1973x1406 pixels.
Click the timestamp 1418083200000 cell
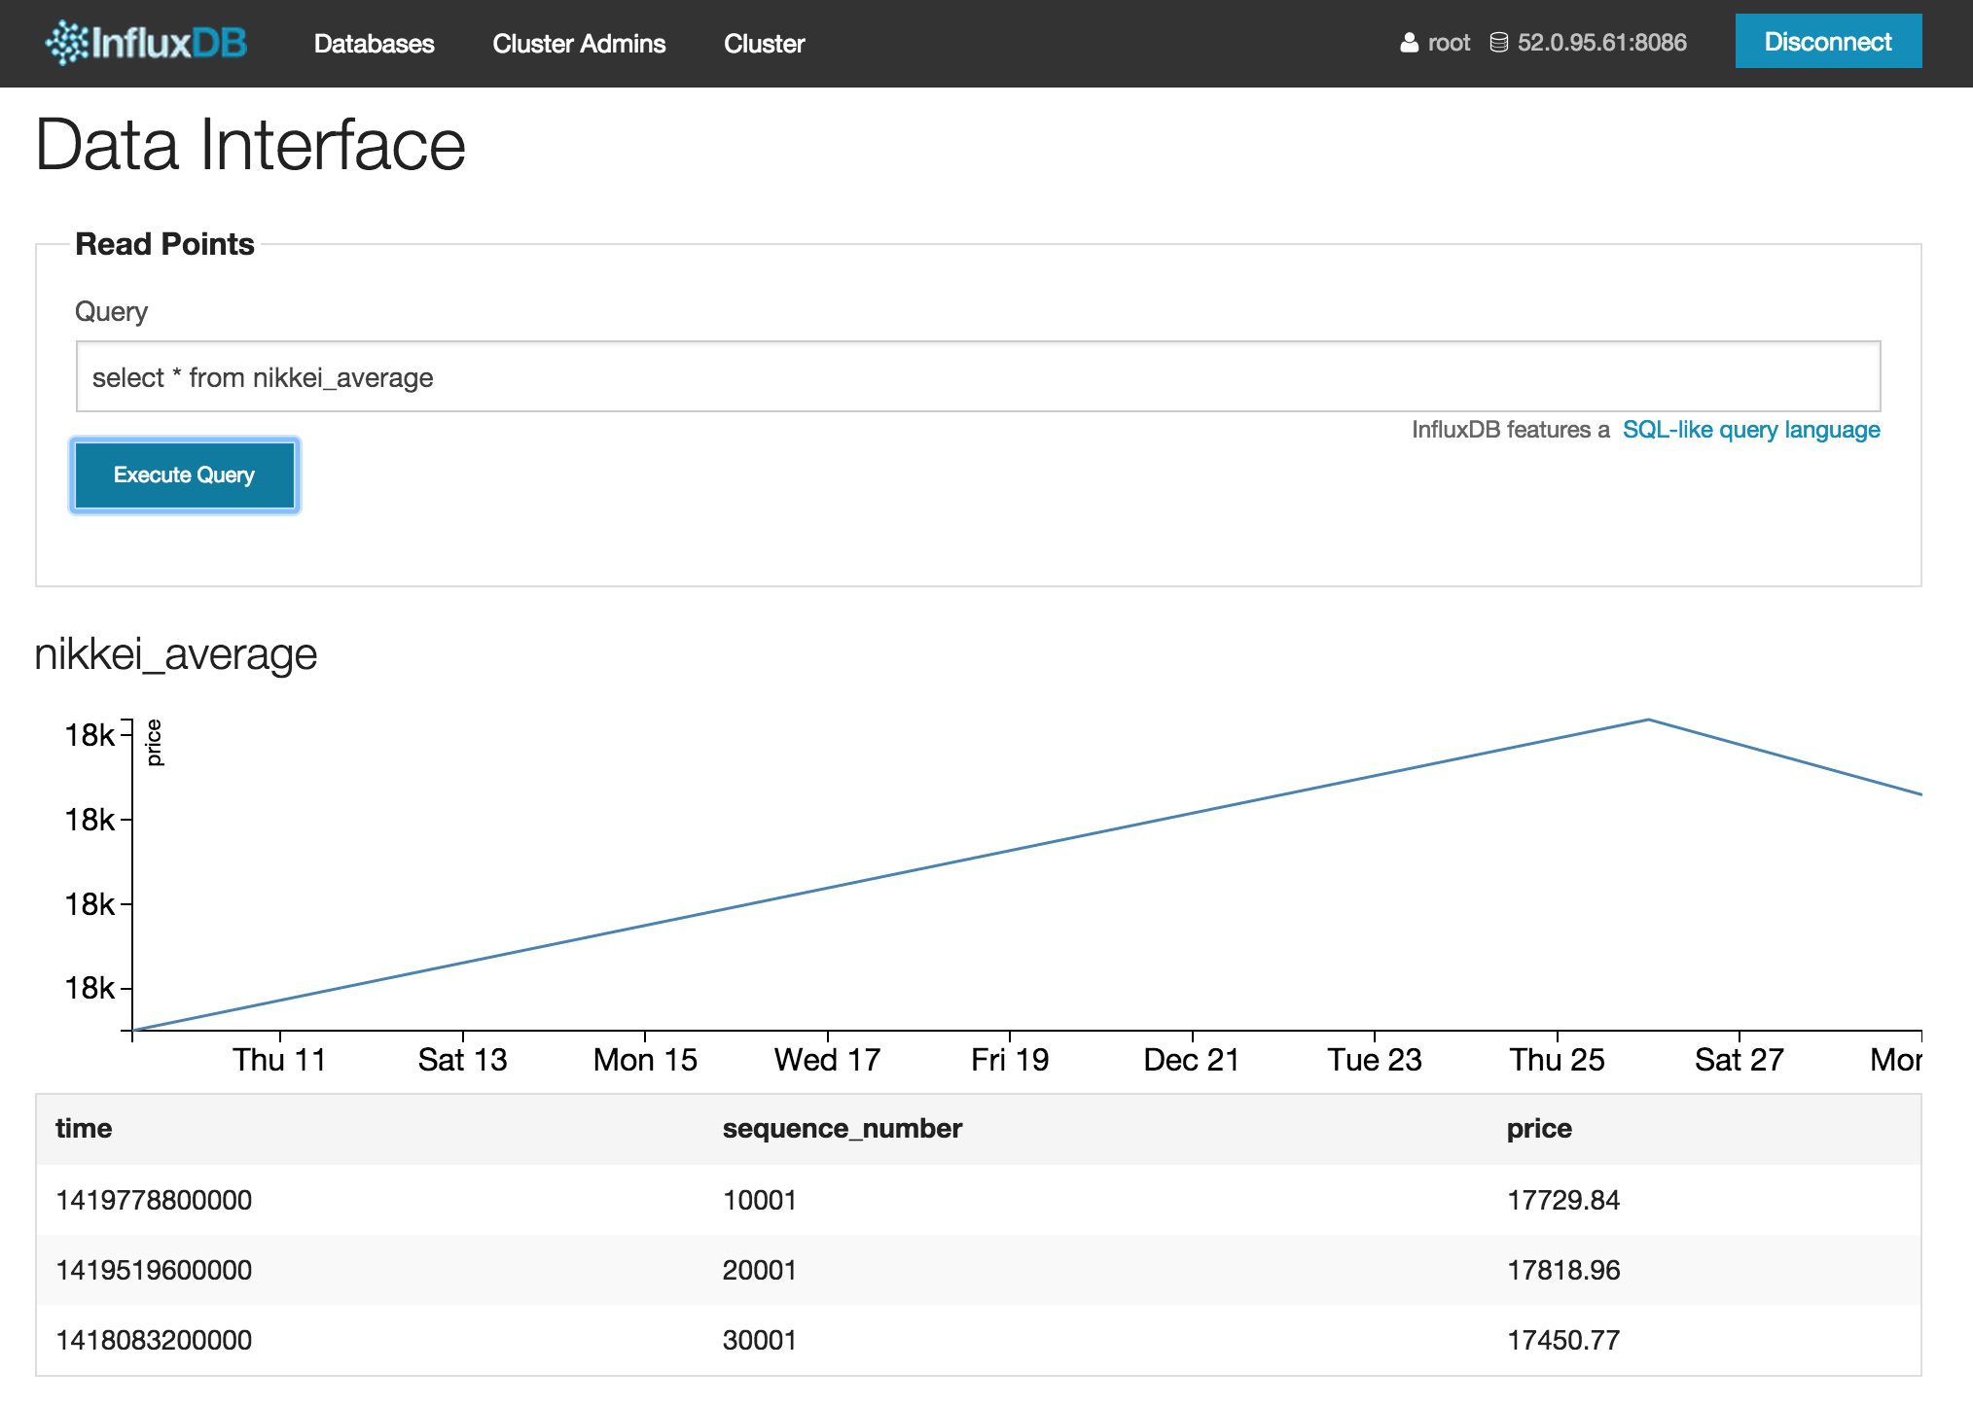coord(154,1340)
